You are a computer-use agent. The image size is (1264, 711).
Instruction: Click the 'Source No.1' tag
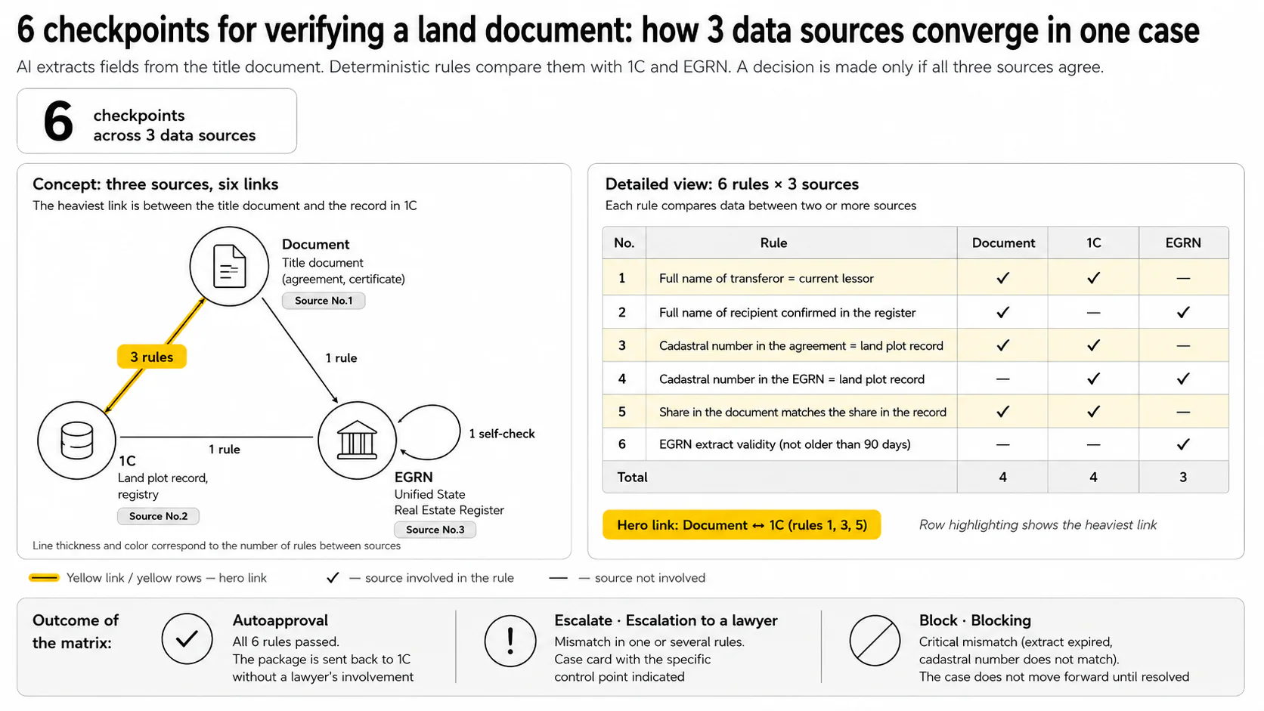click(324, 301)
